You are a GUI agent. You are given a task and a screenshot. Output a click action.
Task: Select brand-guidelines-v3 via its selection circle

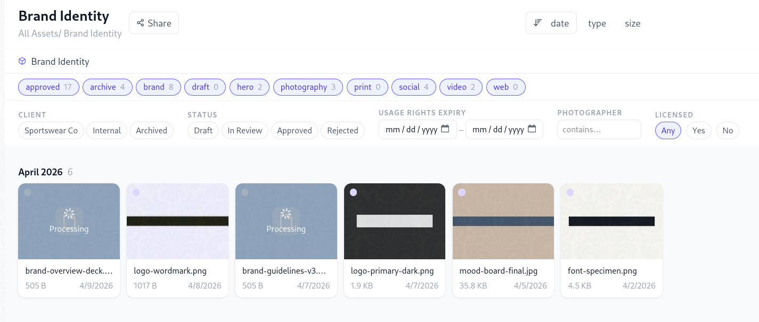coord(244,192)
